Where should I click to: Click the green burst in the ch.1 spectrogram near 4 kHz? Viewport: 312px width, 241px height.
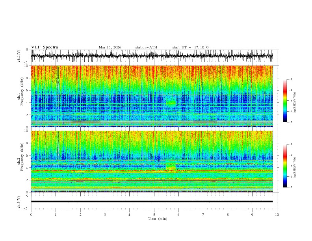click(171, 102)
